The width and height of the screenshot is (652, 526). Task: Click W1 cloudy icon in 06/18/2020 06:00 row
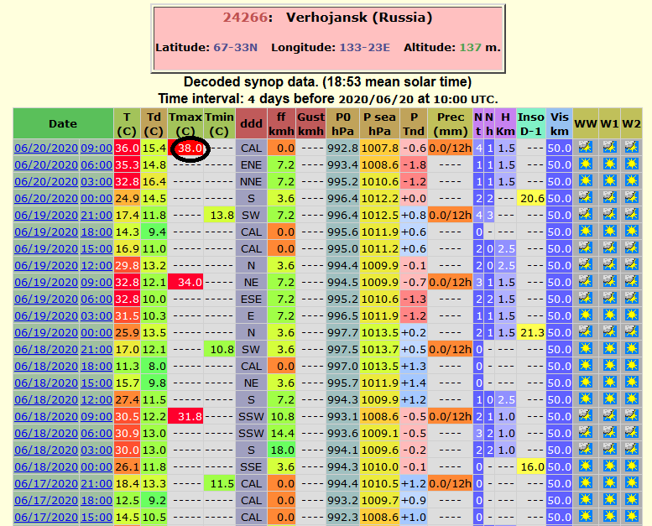point(609,432)
